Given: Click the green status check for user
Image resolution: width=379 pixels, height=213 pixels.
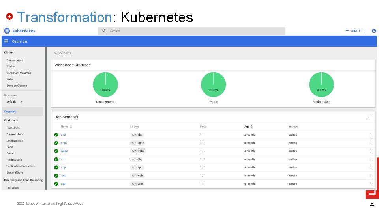Looking at the screenshot, I should tap(56, 184).
